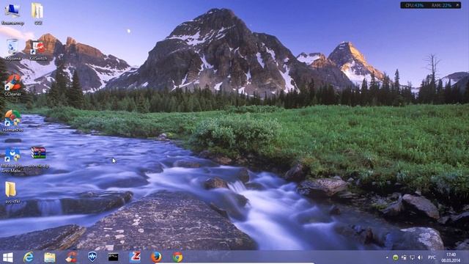Screen dimensions: 469x264
Task: Open the blue shield app in taskbar
Action: pos(92,257)
